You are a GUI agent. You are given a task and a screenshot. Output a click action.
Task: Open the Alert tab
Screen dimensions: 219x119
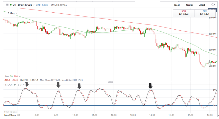[x=202, y=5]
